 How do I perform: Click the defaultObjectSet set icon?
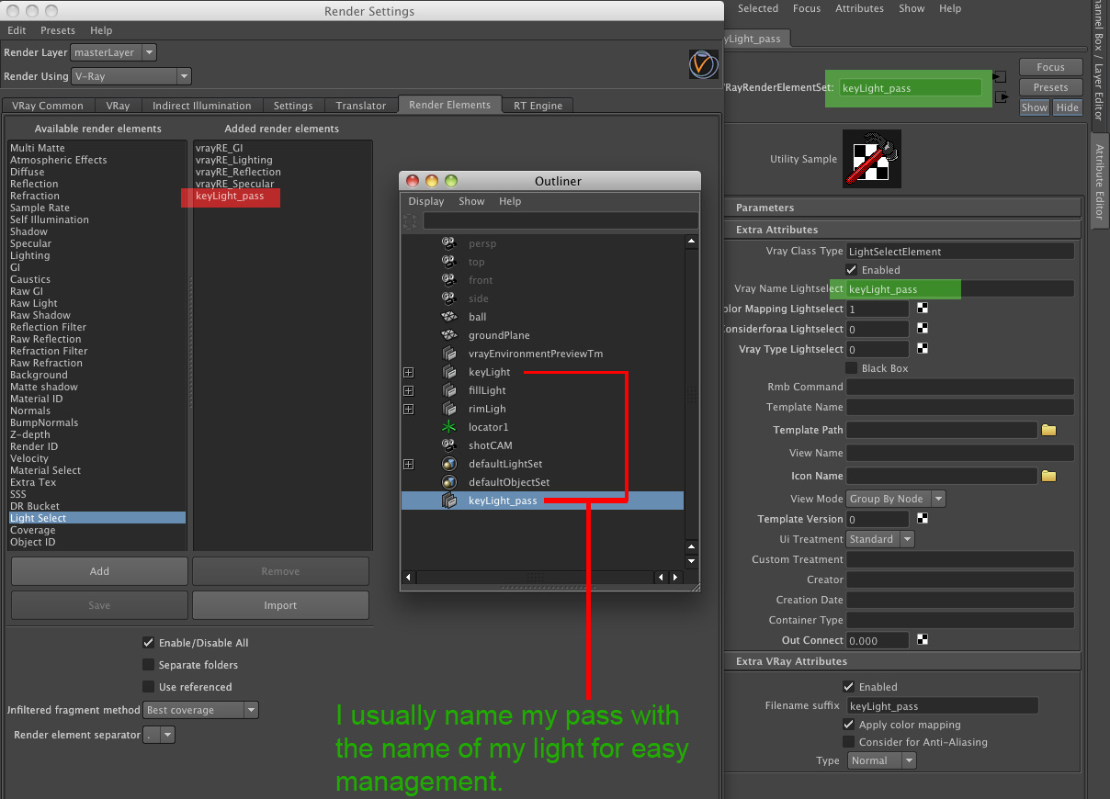pos(449,482)
